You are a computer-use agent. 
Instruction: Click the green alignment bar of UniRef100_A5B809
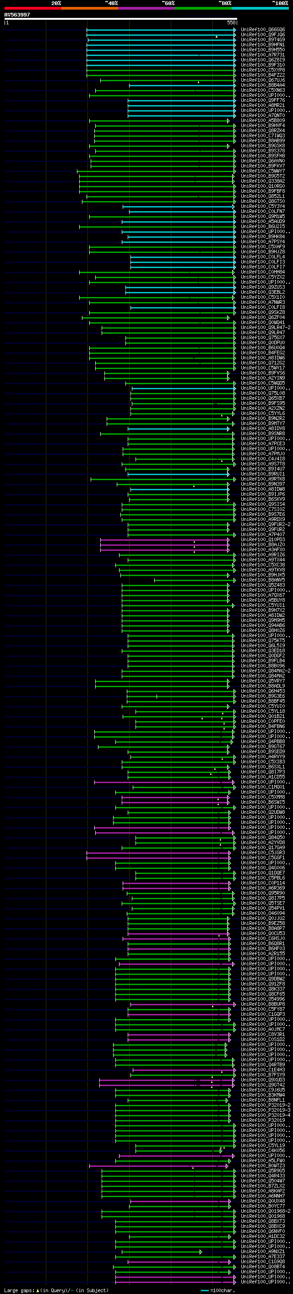click(x=159, y=121)
